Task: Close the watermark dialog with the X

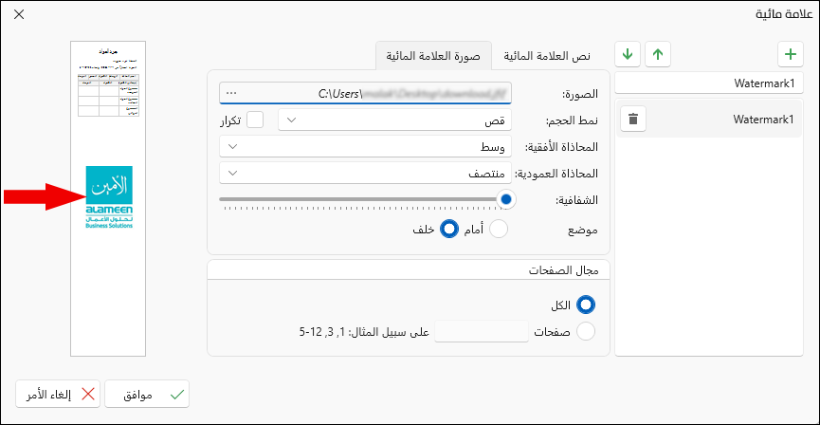Action: pyautogui.click(x=19, y=14)
